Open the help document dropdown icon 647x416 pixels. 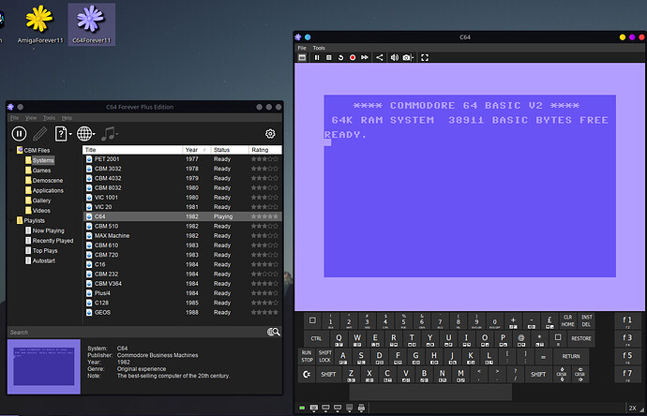point(63,134)
